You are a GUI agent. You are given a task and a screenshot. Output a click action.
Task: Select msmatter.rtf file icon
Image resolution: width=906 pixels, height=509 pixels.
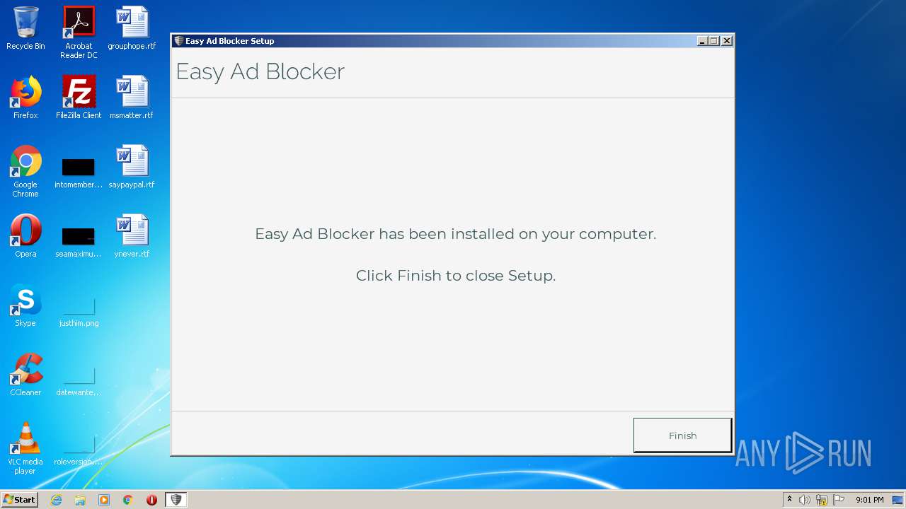(132, 98)
